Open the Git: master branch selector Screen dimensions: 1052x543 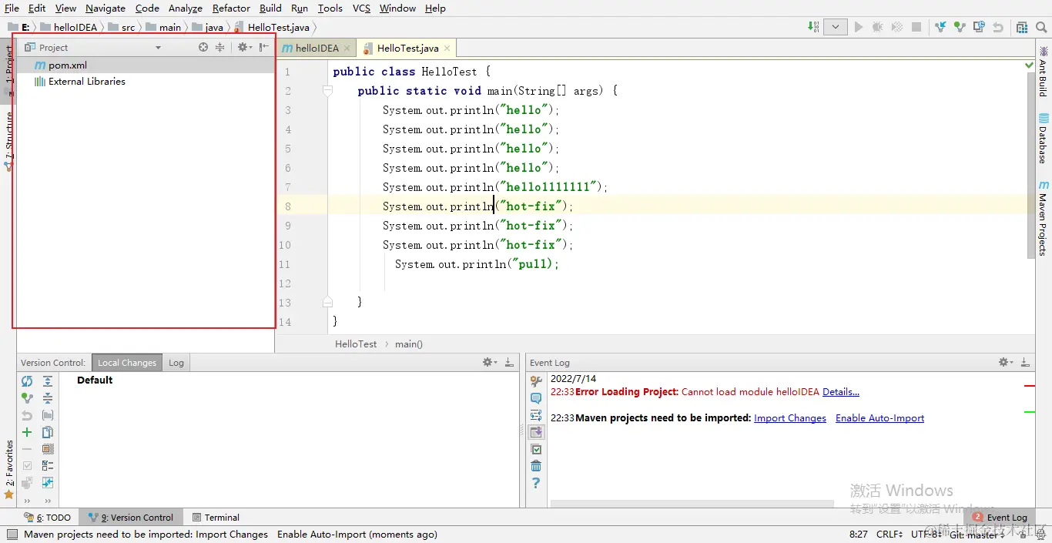pyautogui.click(x=976, y=534)
